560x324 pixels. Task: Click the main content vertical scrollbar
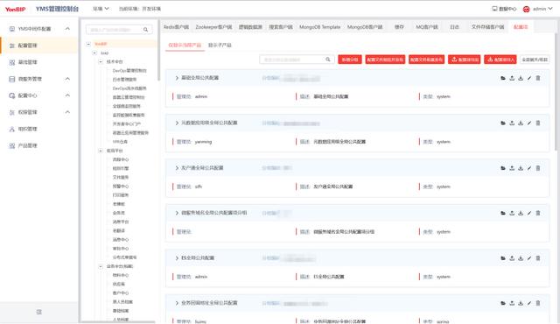(x=556, y=91)
